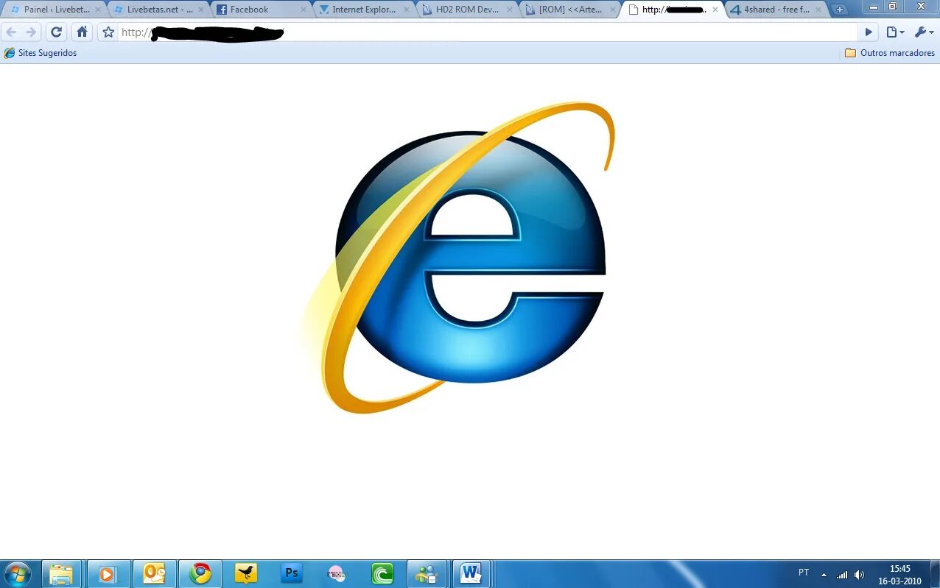Close the active http:// tab

[x=715, y=10]
